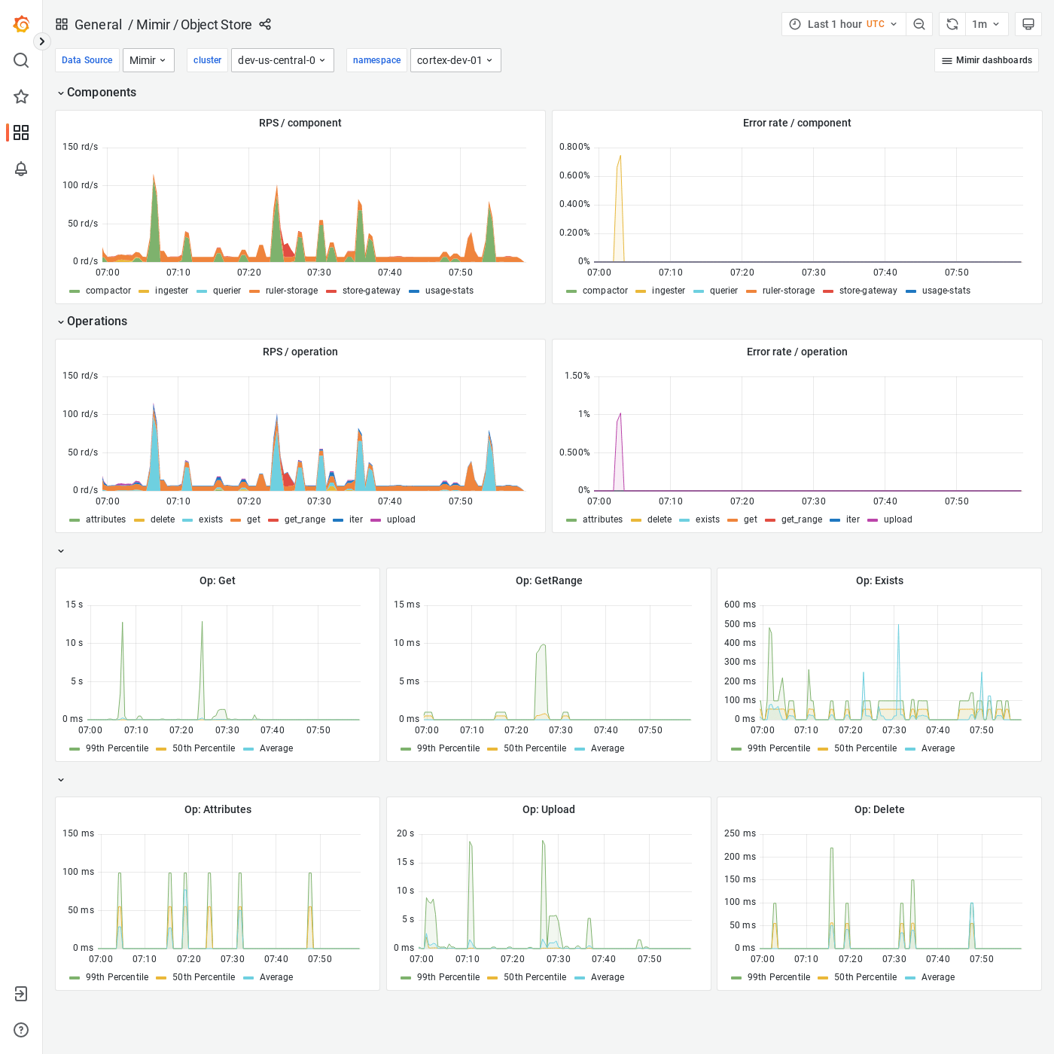1054x1054 pixels.
Task: Toggle 99th Percentile in Op: Get legend
Action: pyautogui.click(x=117, y=748)
